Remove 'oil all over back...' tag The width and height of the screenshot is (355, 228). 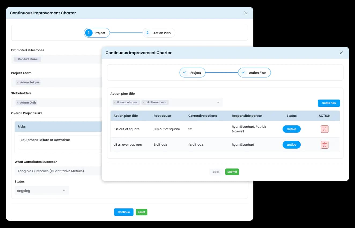tap(143, 102)
